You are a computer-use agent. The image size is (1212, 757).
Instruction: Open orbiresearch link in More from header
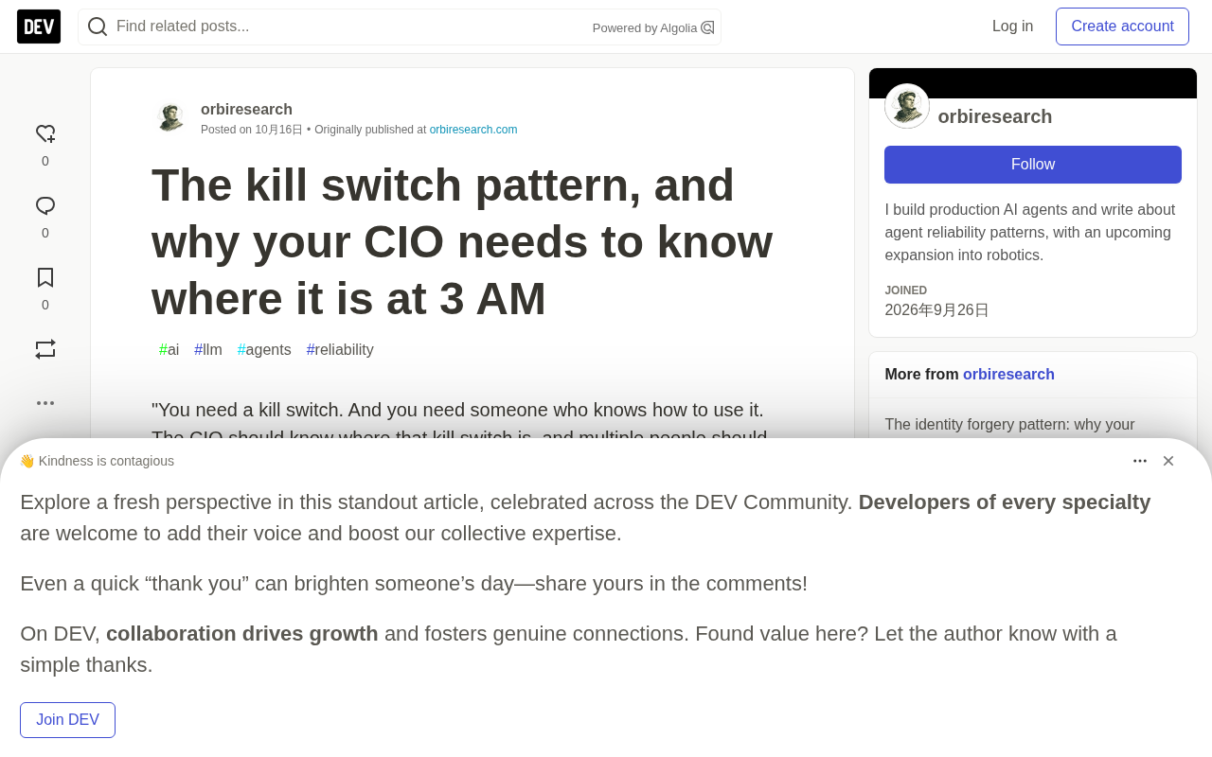click(x=1008, y=375)
